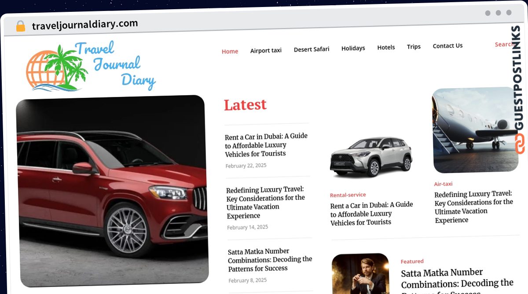Click the Search link in header

pyautogui.click(x=504, y=44)
